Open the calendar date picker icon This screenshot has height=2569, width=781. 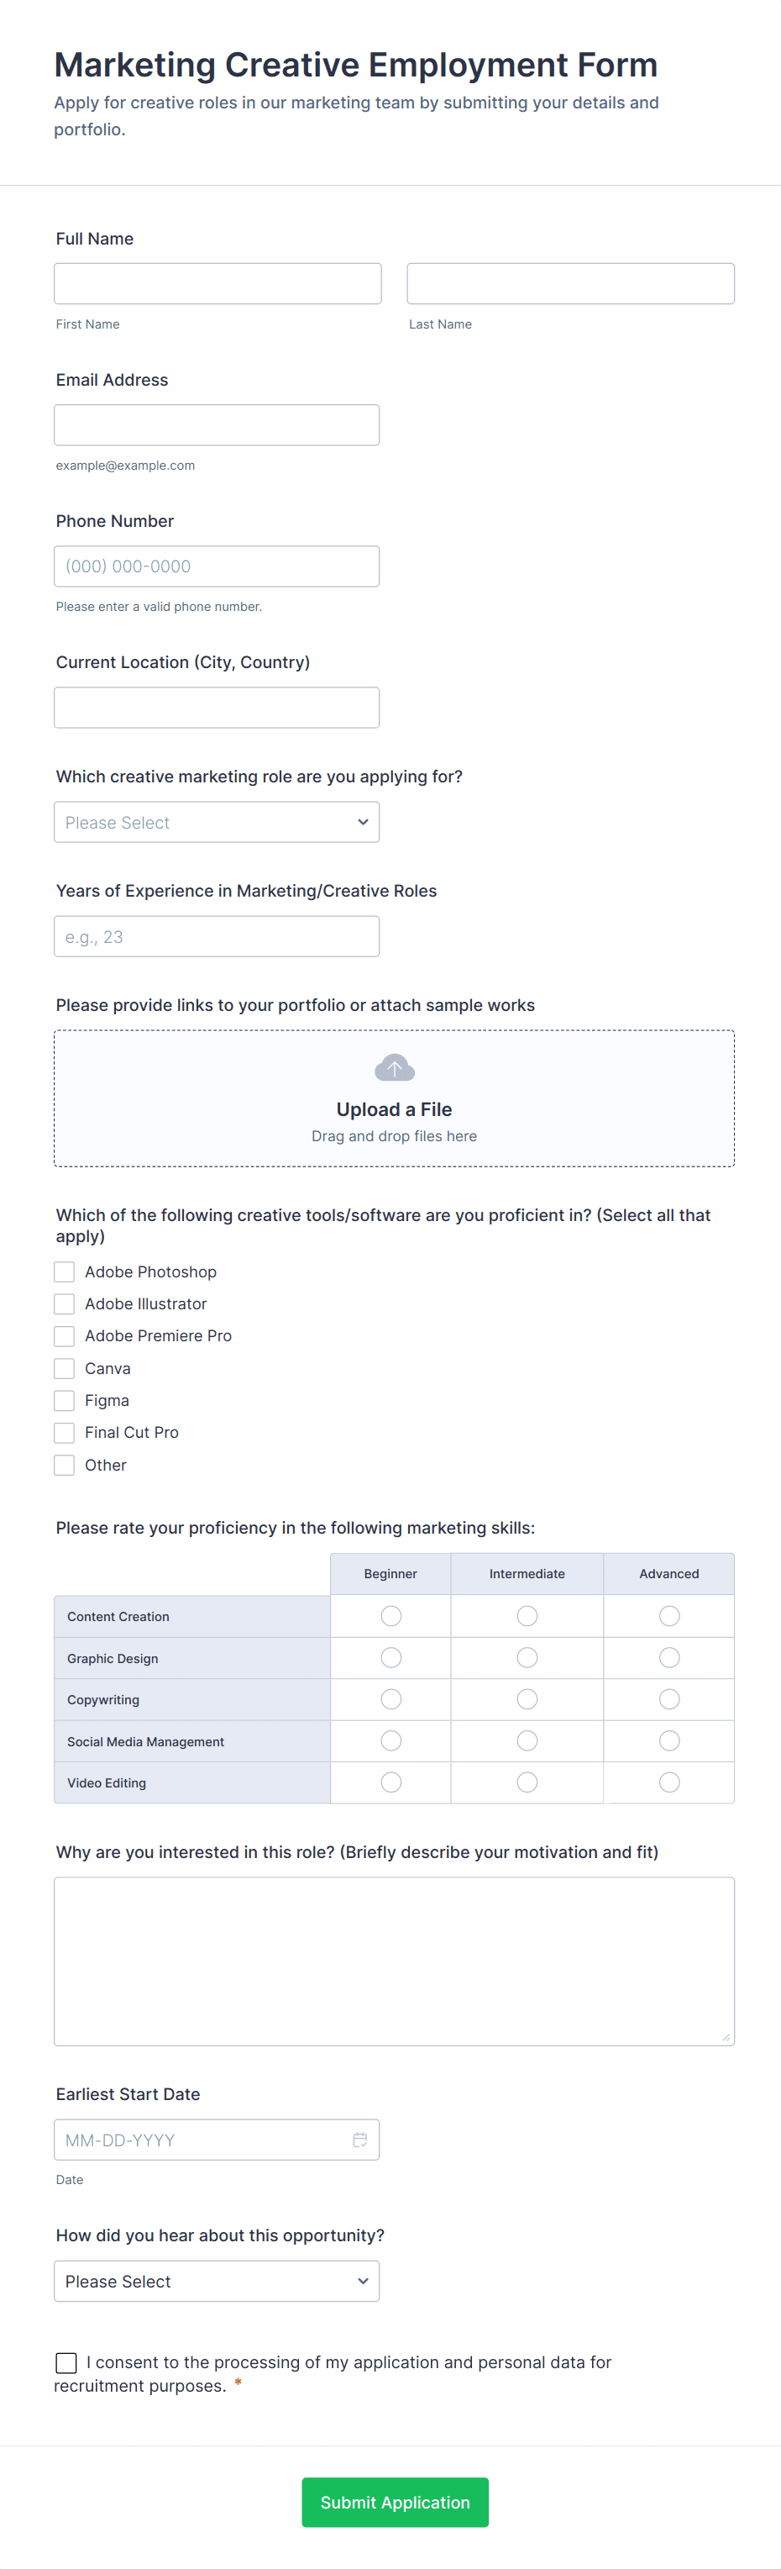tap(359, 2140)
